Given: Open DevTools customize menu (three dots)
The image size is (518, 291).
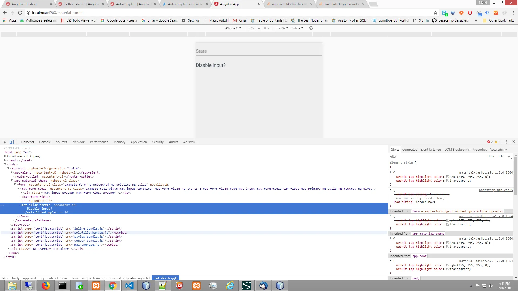Looking at the screenshot, I should pos(506,142).
